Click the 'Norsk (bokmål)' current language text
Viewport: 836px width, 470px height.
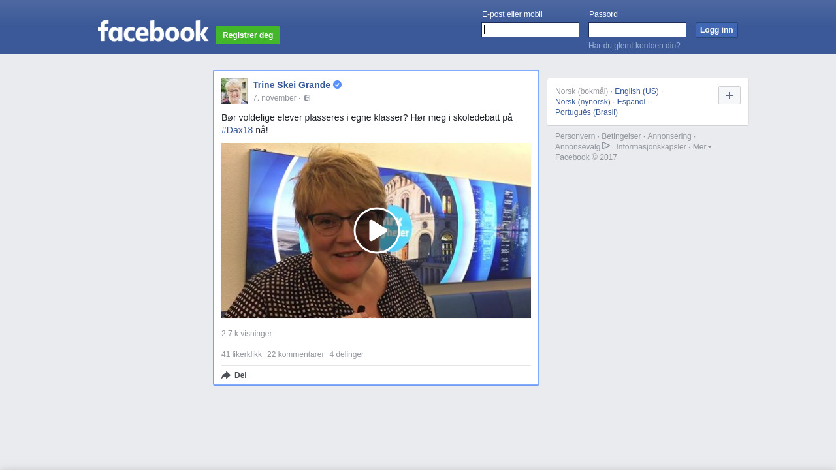[x=581, y=91]
